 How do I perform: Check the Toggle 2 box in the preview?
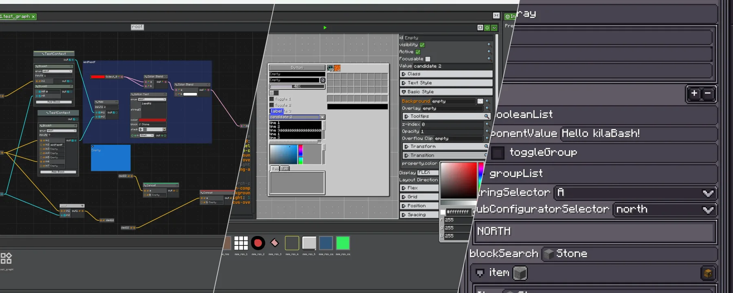click(x=272, y=105)
